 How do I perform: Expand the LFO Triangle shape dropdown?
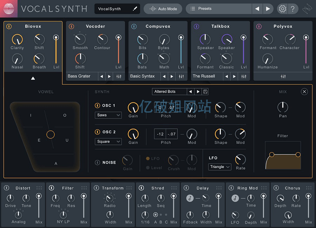[x=220, y=167]
